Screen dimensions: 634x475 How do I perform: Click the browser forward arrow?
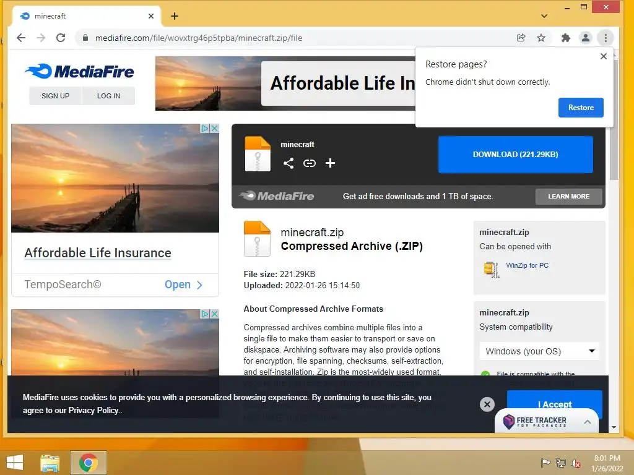coord(41,38)
